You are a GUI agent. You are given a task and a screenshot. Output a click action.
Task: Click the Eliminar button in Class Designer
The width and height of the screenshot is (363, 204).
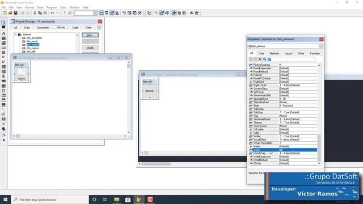pyautogui.click(x=150, y=91)
